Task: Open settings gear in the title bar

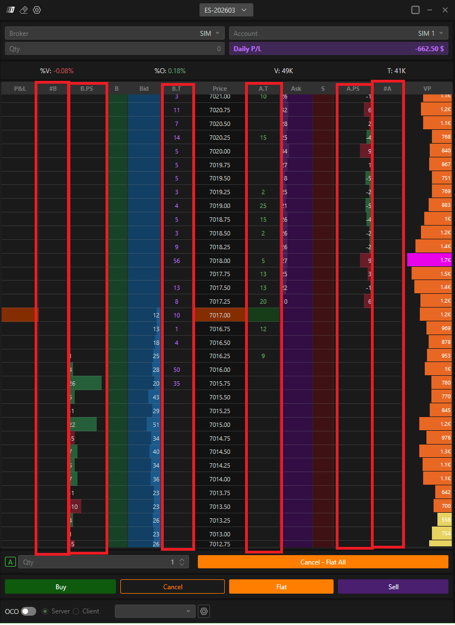Action: click(37, 10)
